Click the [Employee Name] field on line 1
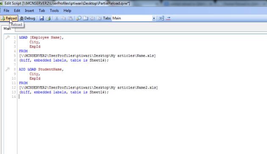Viewport: 267px width, 154px height. pos(45,38)
